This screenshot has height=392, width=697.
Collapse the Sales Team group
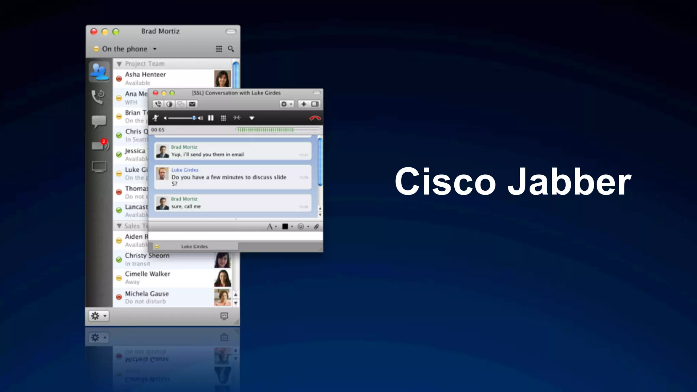(x=119, y=226)
